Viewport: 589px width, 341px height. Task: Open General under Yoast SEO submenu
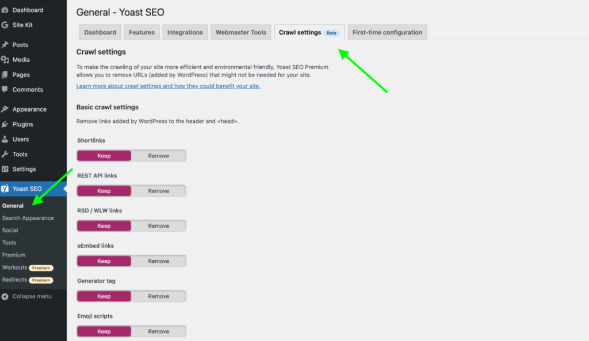[x=13, y=206]
